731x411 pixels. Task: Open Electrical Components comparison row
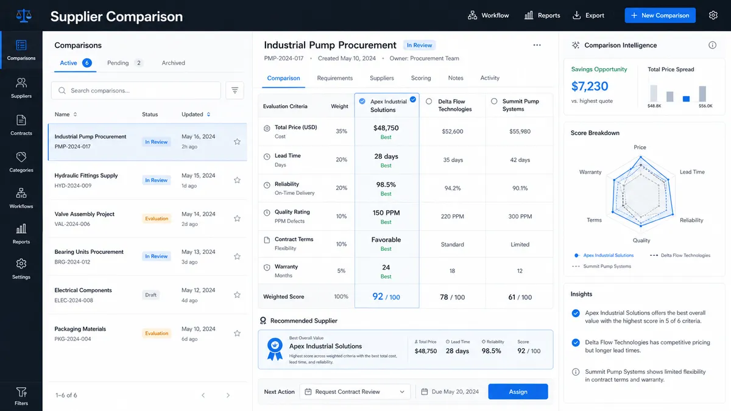pos(147,295)
